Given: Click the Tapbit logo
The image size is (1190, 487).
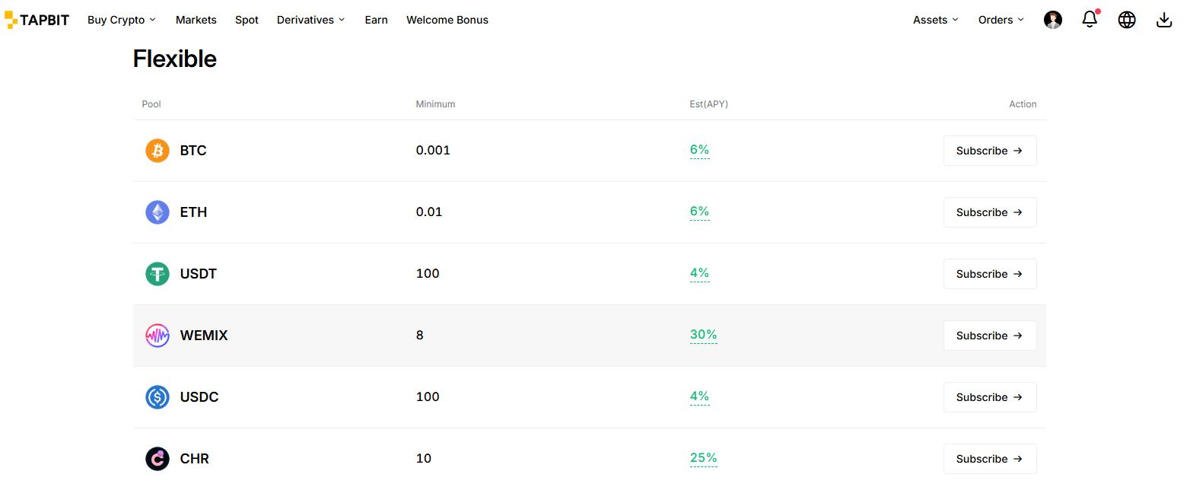Looking at the screenshot, I should pyautogui.click(x=37, y=20).
